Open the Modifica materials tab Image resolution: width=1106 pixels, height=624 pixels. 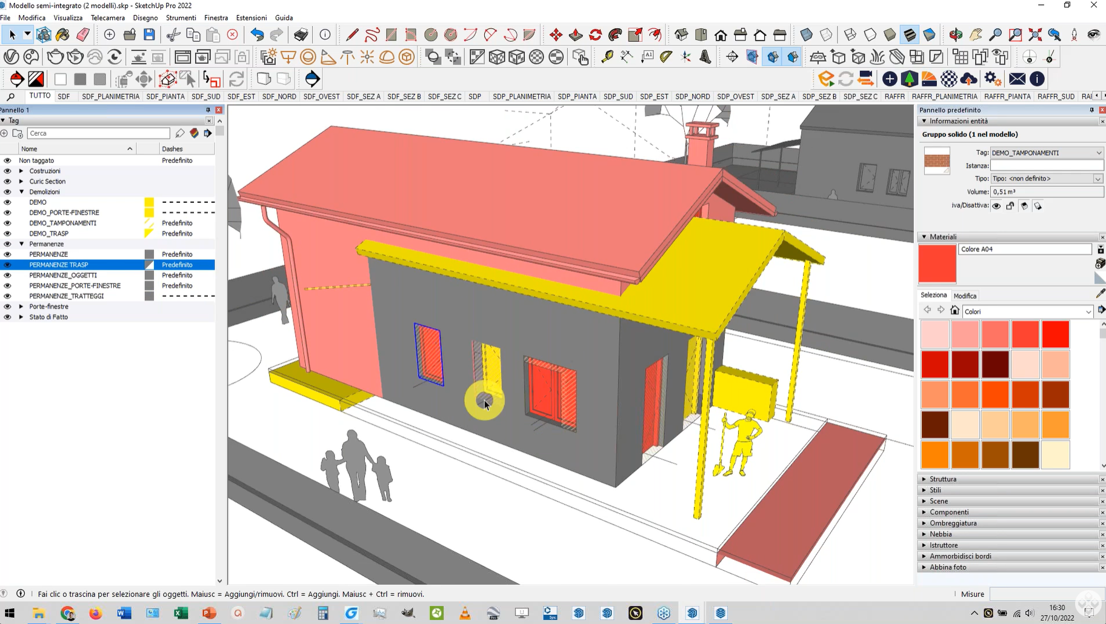[964, 296]
